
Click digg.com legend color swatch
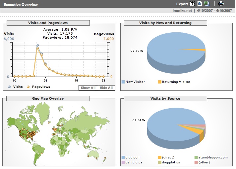click(123, 157)
